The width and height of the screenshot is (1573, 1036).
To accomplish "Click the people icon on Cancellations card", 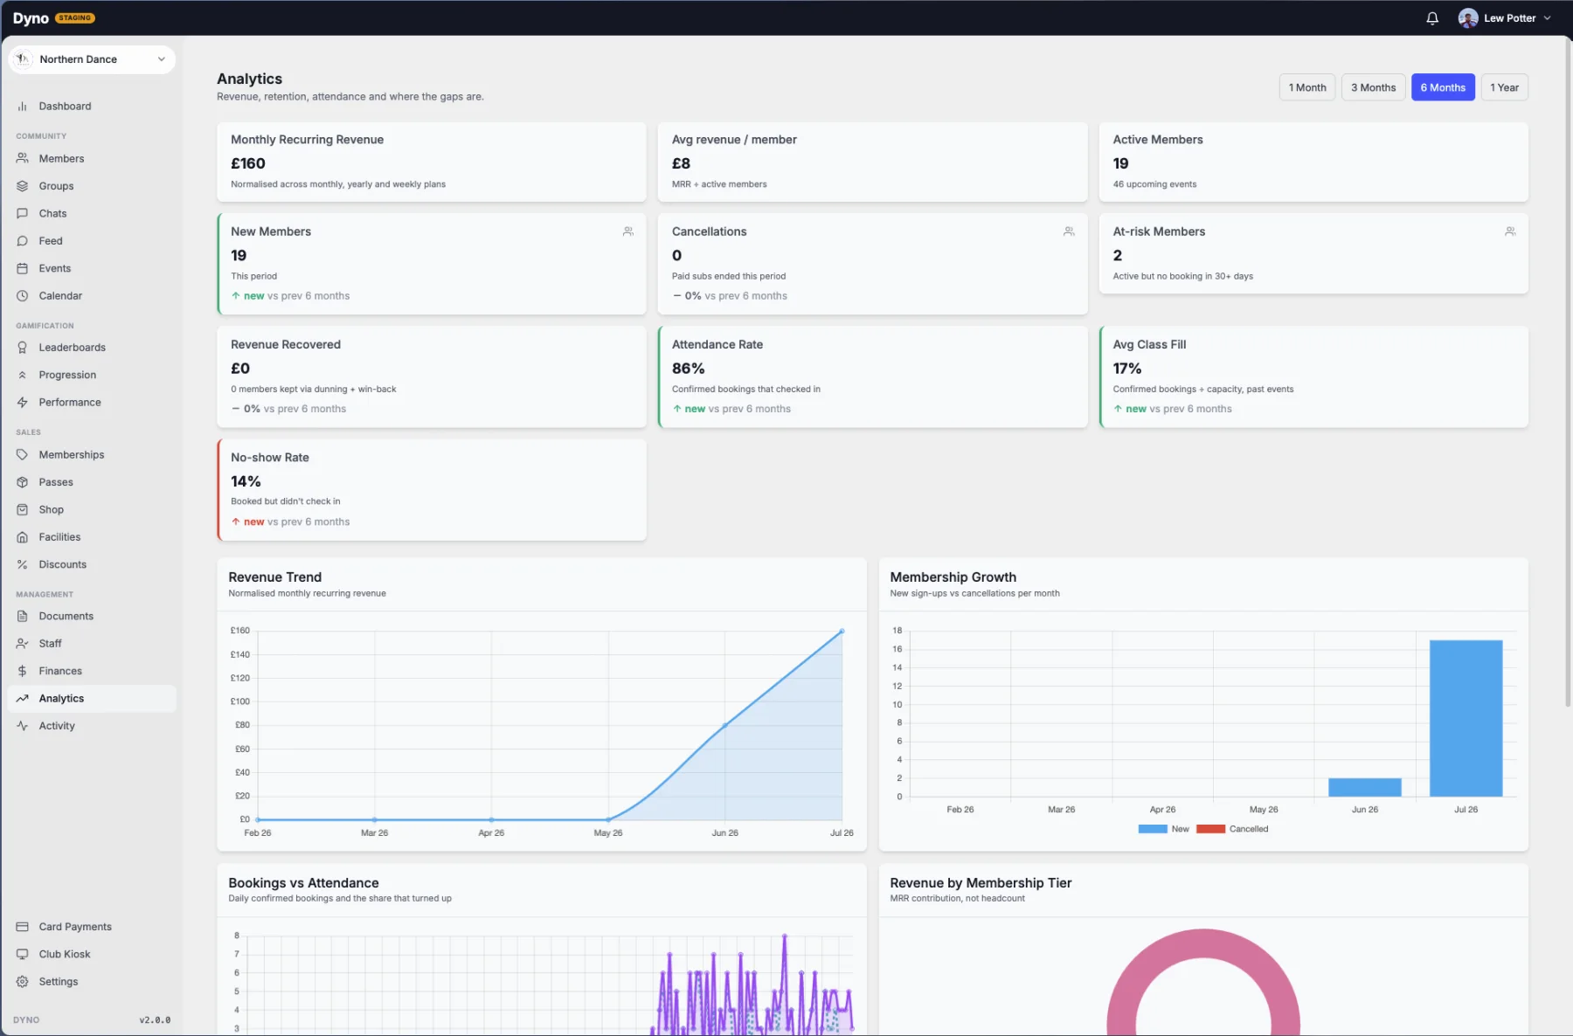I will click(x=1069, y=231).
